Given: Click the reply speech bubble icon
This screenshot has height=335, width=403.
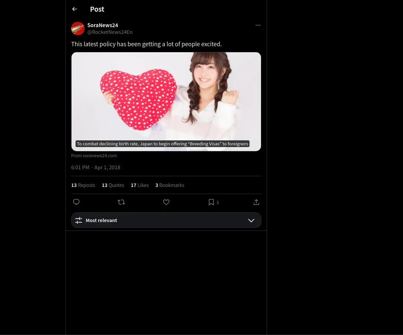Looking at the screenshot, I should coord(76,202).
